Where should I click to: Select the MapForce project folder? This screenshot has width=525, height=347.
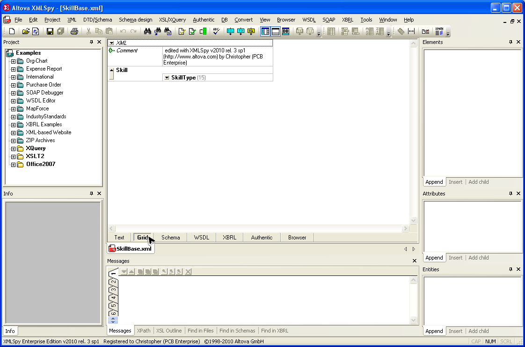pyautogui.click(x=37, y=108)
